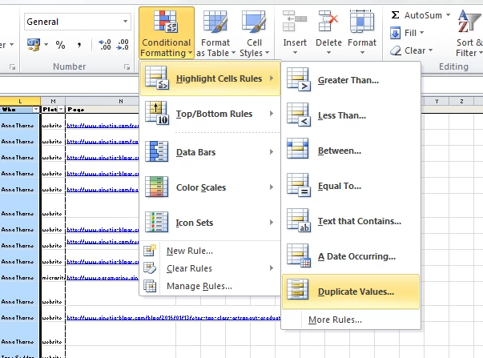Expand Data Bars submenu
483x358 pixels.
pyautogui.click(x=210, y=152)
